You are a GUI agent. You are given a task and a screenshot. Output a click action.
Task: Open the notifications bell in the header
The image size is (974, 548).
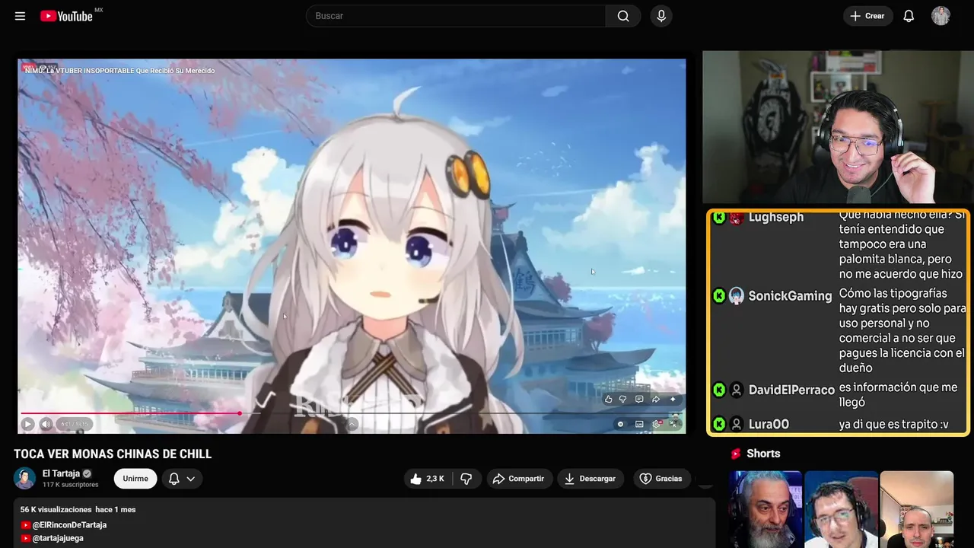[909, 16]
